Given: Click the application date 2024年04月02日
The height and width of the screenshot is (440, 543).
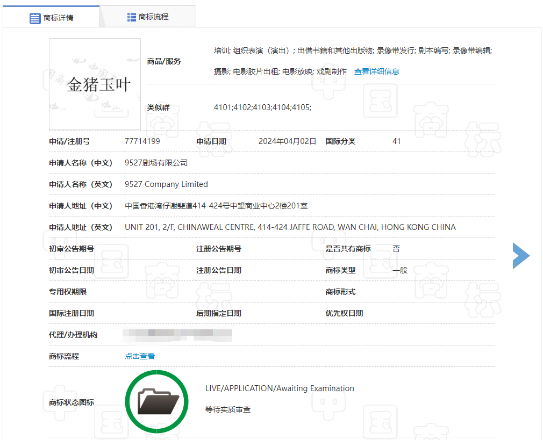Looking at the screenshot, I should [287, 141].
